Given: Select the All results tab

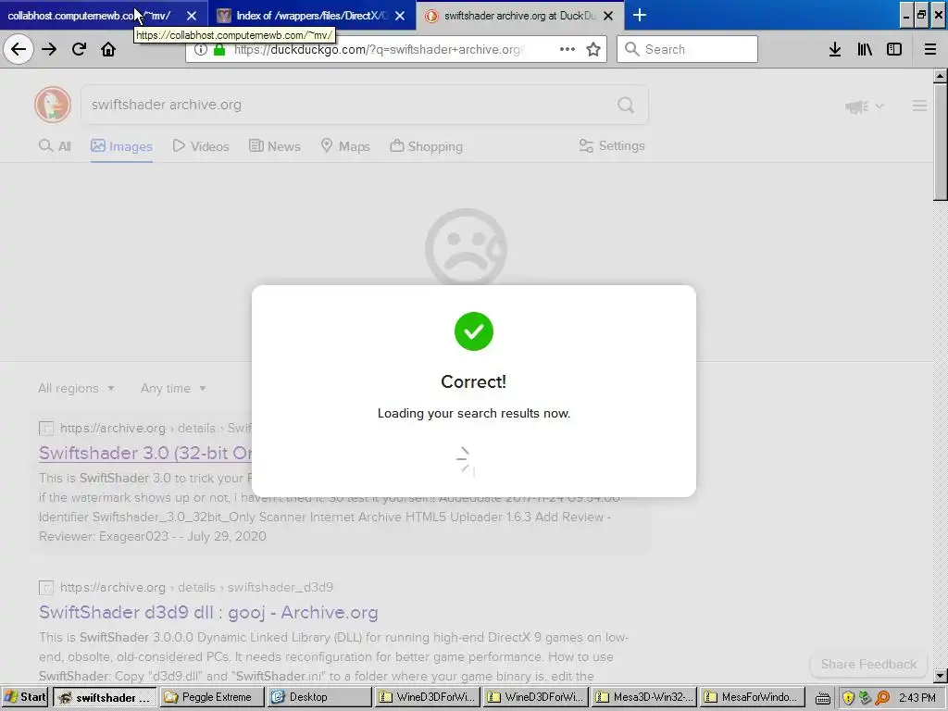Looking at the screenshot, I should [55, 146].
